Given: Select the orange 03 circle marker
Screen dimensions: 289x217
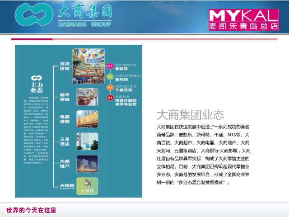Looking at the screenshot, I should click(110, 87).
